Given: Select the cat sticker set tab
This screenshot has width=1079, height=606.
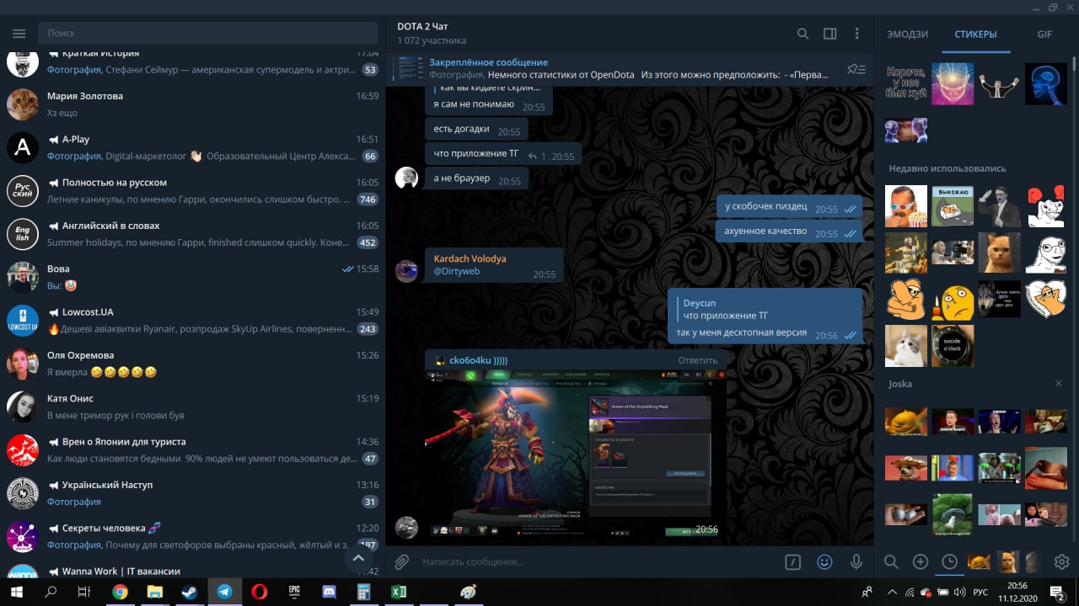Looking at the screenshot, I should click(1007, 561).
